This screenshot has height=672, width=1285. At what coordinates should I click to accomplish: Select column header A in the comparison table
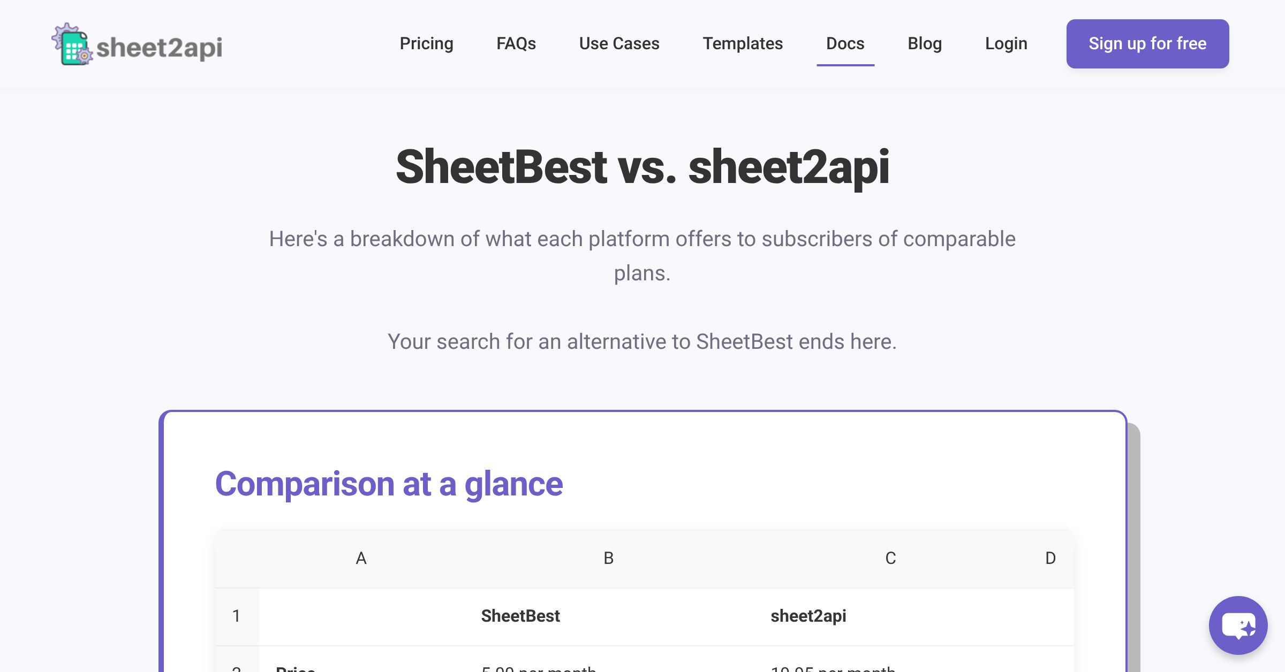tap(361, 558)
